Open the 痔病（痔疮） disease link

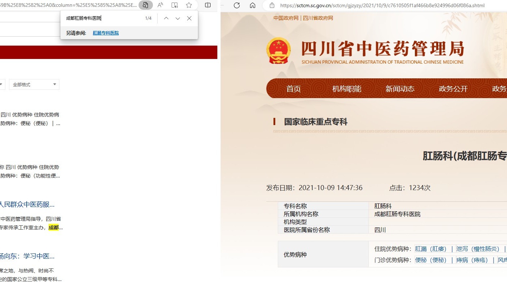pos(472,260)
